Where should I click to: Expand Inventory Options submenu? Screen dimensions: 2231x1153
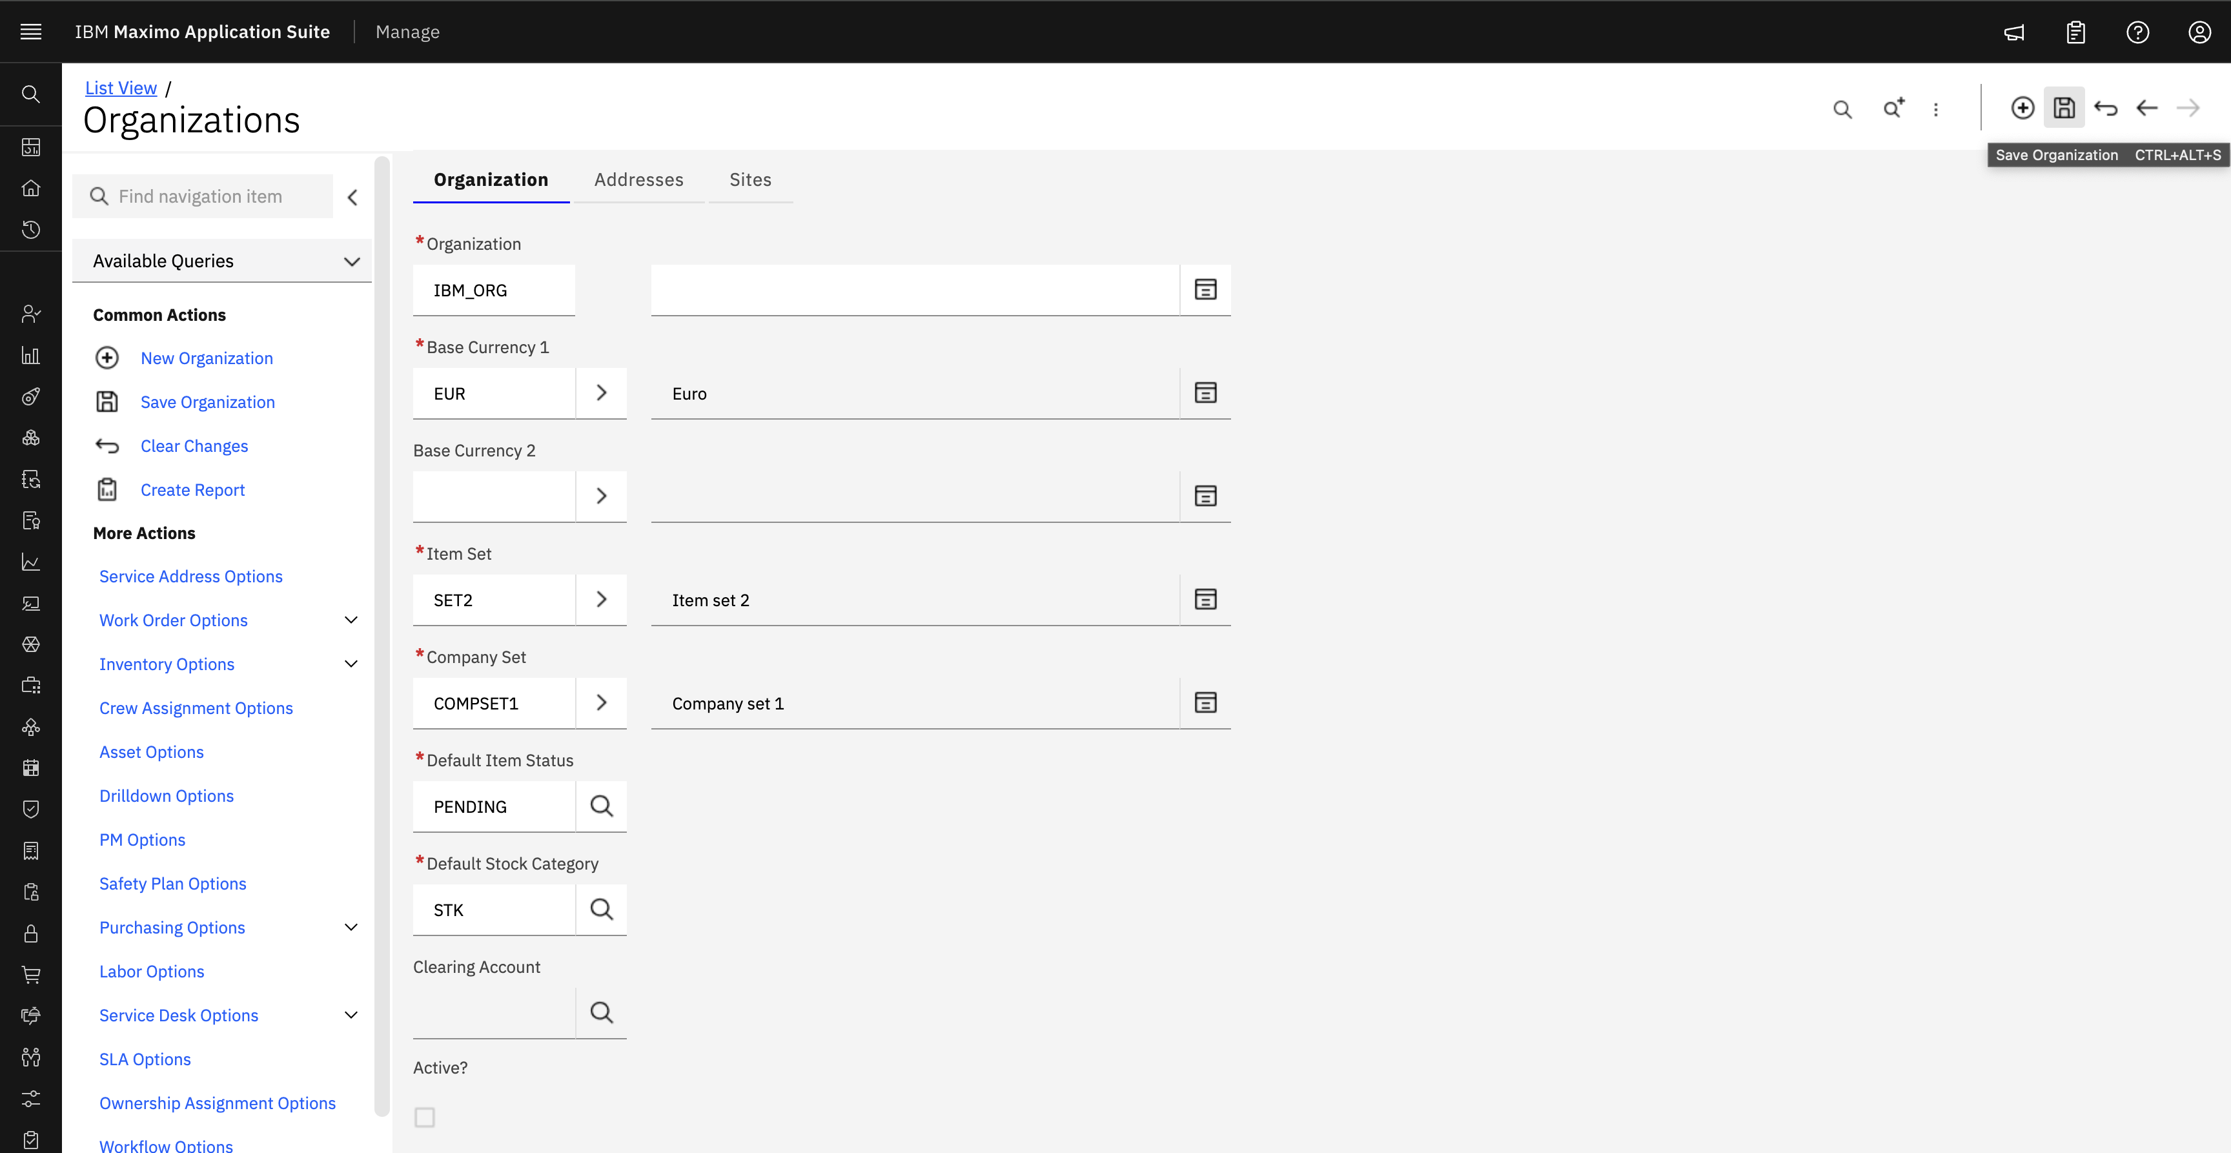(x=351, y=664)
